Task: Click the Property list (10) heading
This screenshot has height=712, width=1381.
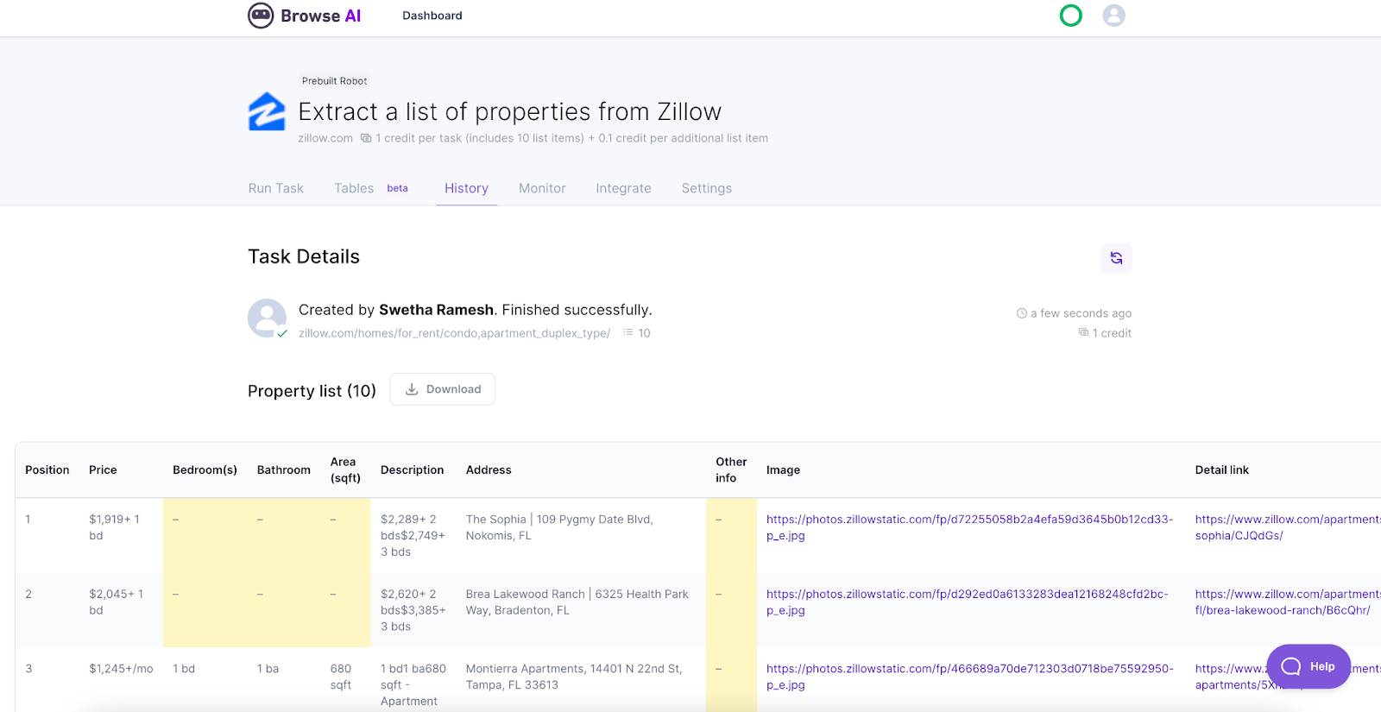Action: point(312,391)
